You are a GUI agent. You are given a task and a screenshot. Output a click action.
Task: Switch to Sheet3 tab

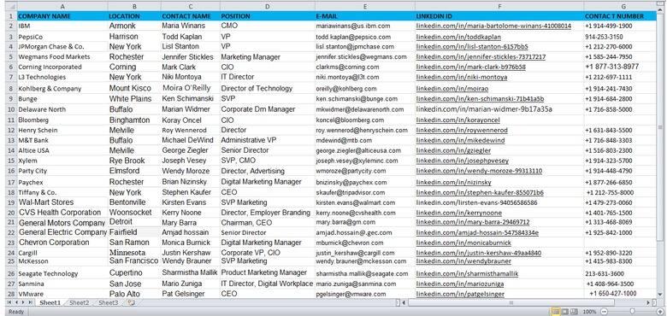click(108, 302)
